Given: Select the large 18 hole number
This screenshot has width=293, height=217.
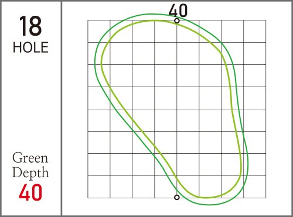Looking at the screenshot, I should (30, 26).
